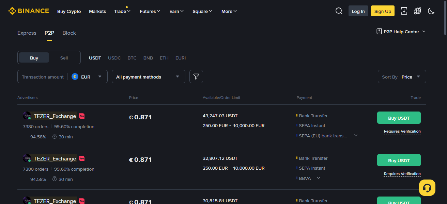Open first TEZER_Exchange advertiser name
This screenshot has width=447, height=204.
point(55,116)
